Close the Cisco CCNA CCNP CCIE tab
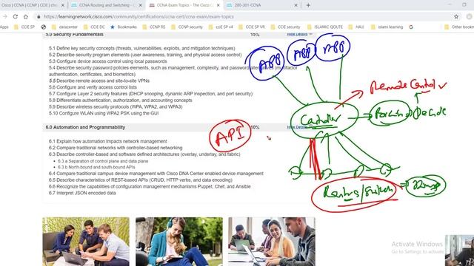Viewport: 474px width, 266px height. (63, 5)
